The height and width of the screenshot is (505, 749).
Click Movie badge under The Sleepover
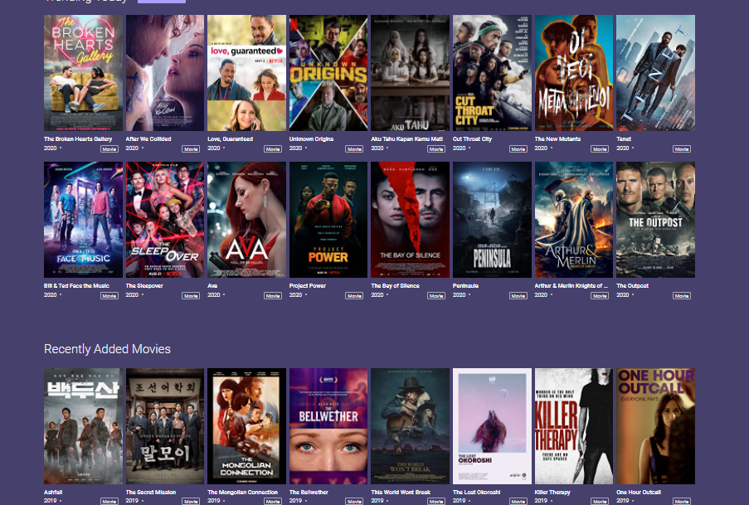pos(191,296)
